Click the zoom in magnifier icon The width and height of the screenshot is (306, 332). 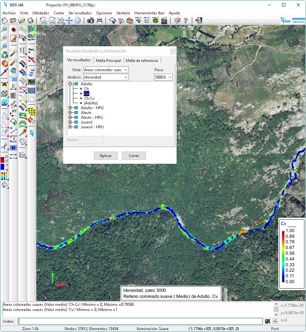tap(4, 29)
